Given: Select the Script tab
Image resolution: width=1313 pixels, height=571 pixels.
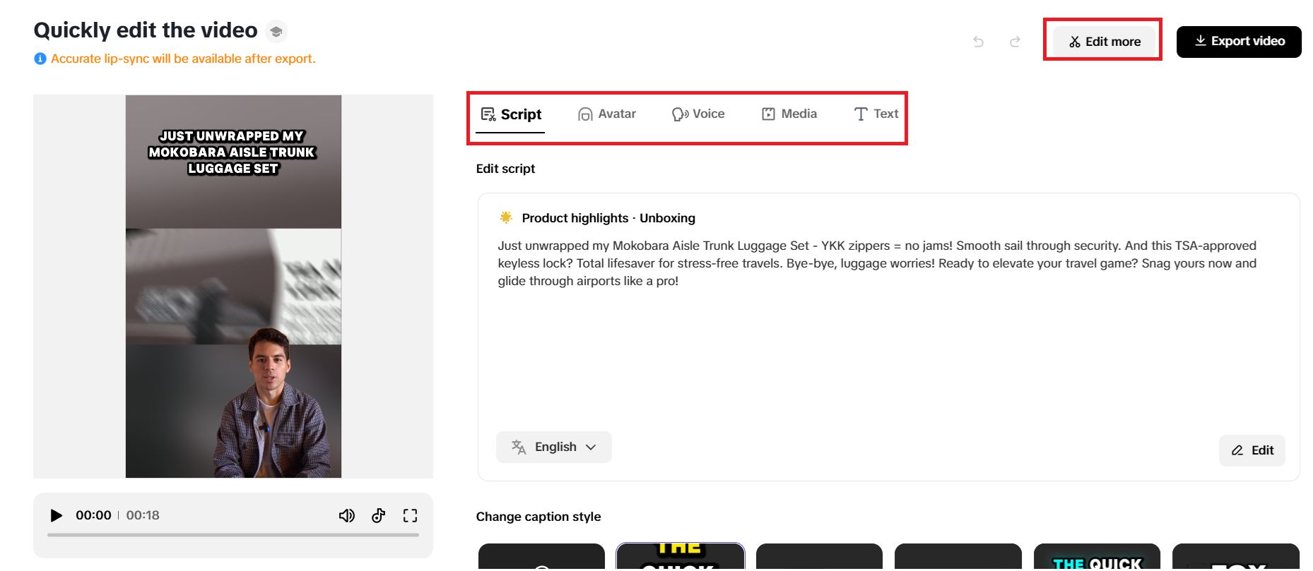Looking at the screenshot, I should (x=511, y=114).
